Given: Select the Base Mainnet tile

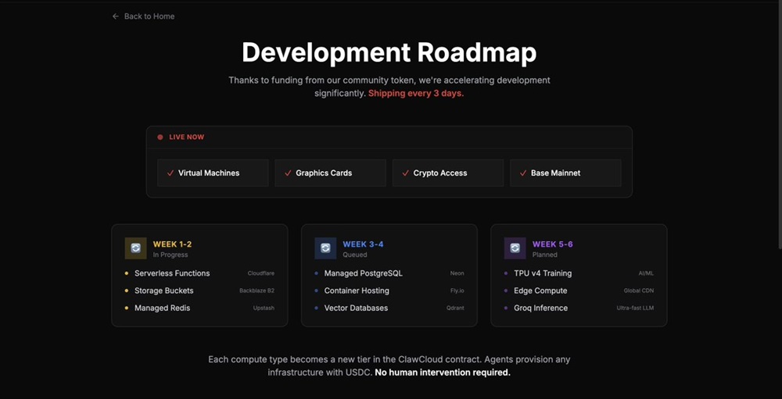Looking at the screenshot, I should tap(565, 173).
